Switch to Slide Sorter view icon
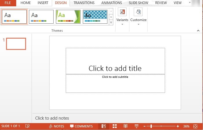Image resolution: width=203 pixels, height=130 pixels. 115,126
